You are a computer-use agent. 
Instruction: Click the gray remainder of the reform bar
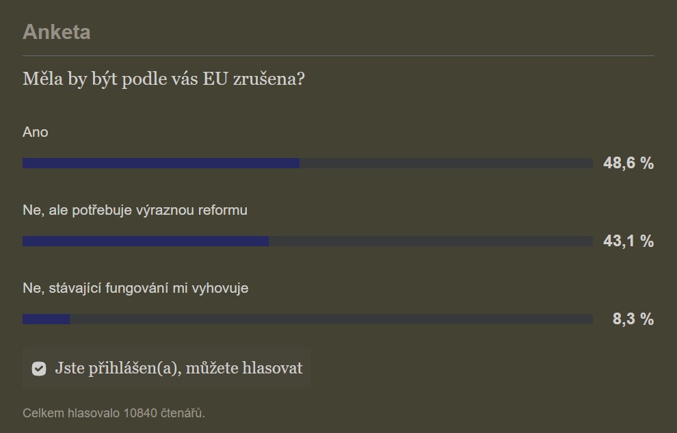430,241
